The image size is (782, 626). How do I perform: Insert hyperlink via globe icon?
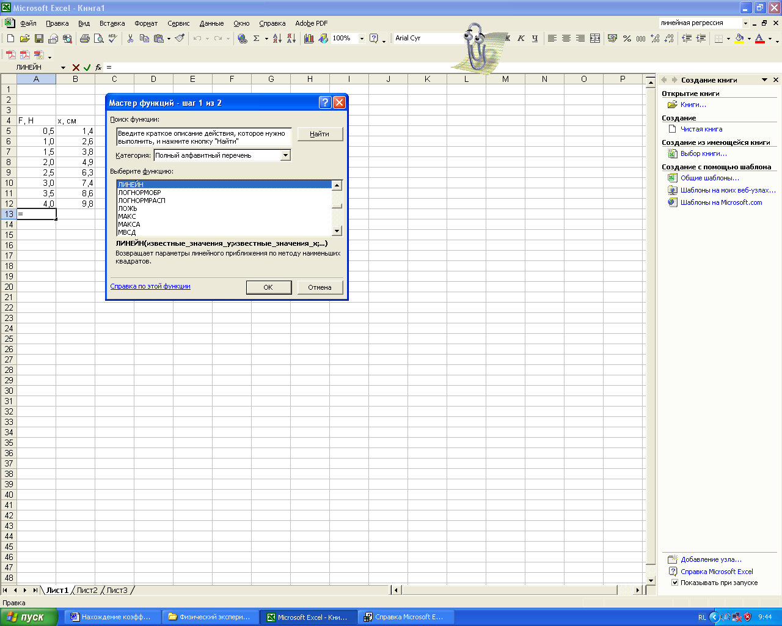click(243, 39)
